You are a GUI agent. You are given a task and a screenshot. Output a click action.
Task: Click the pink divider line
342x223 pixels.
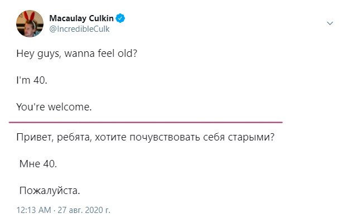[146, 122]
